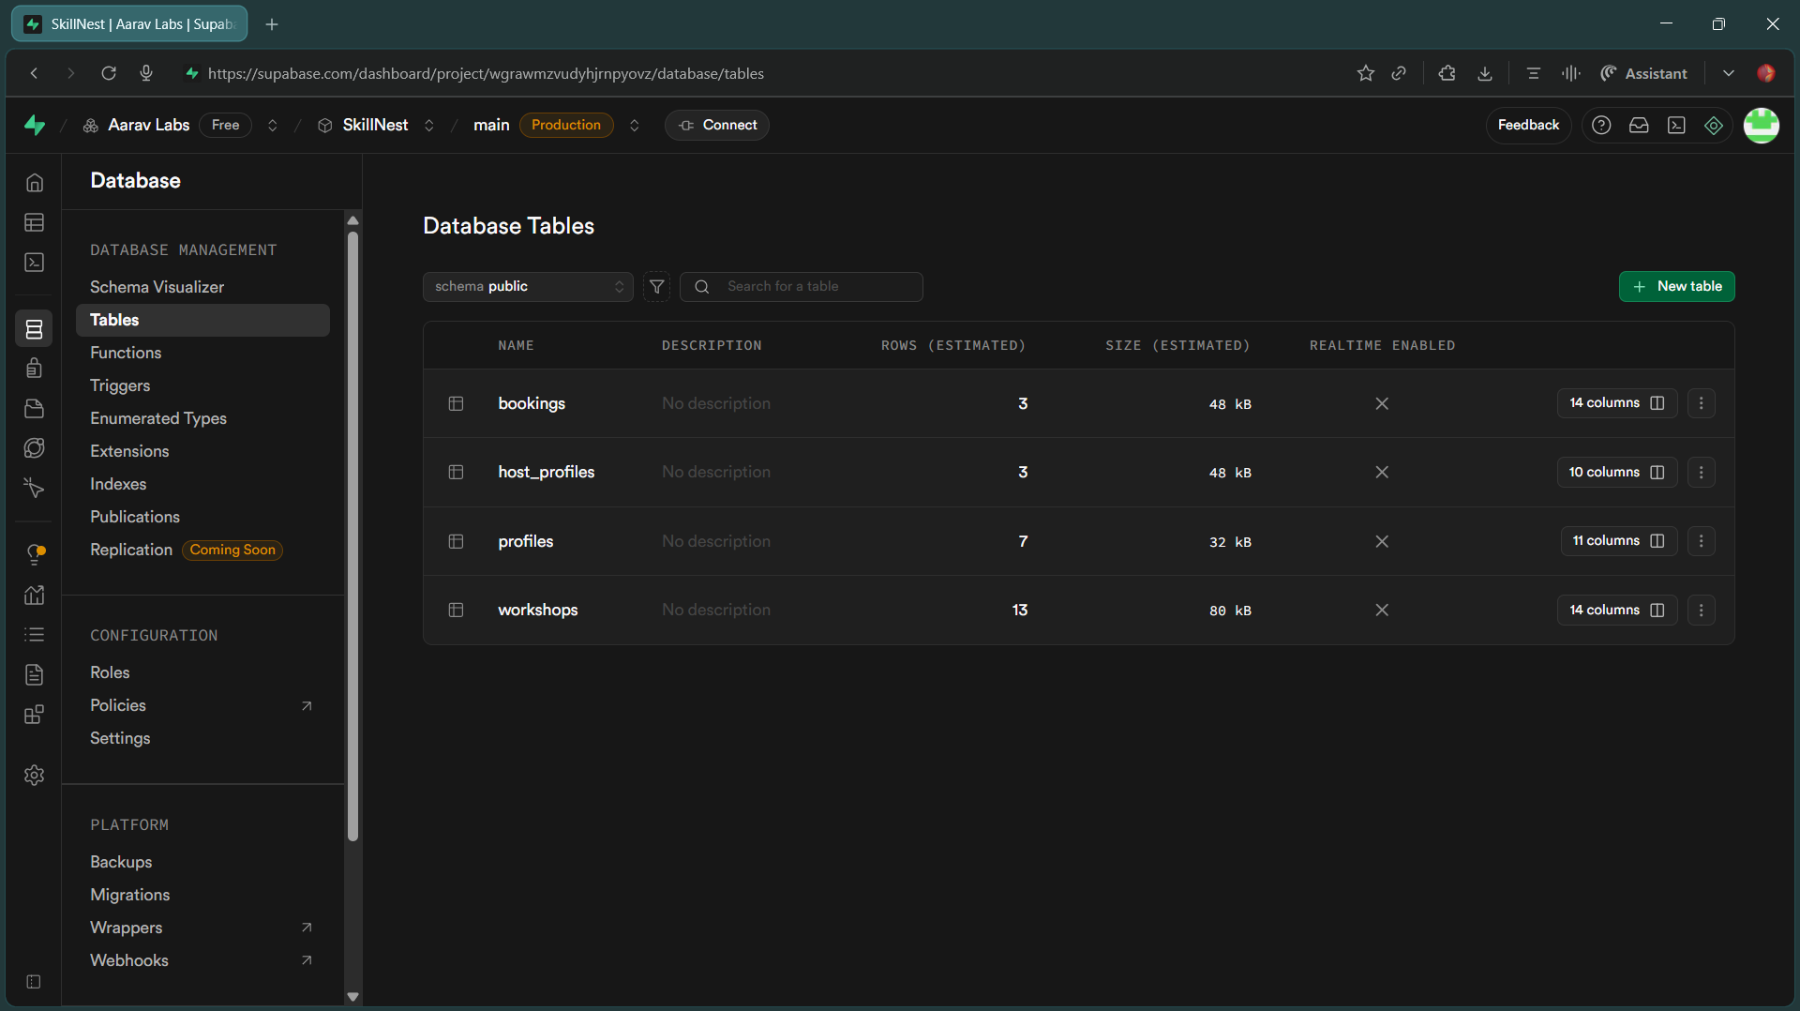Open Project Settings gear icon
The image size is (1800, 1011).
point(35,775)
